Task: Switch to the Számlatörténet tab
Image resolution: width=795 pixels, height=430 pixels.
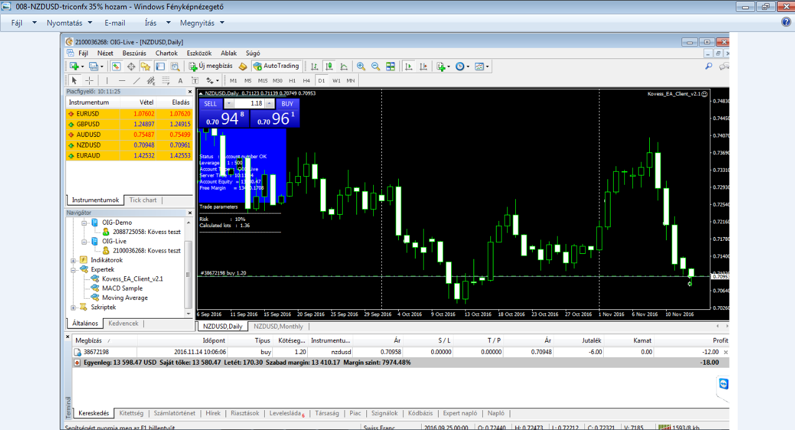Action: tap(174, 413)
